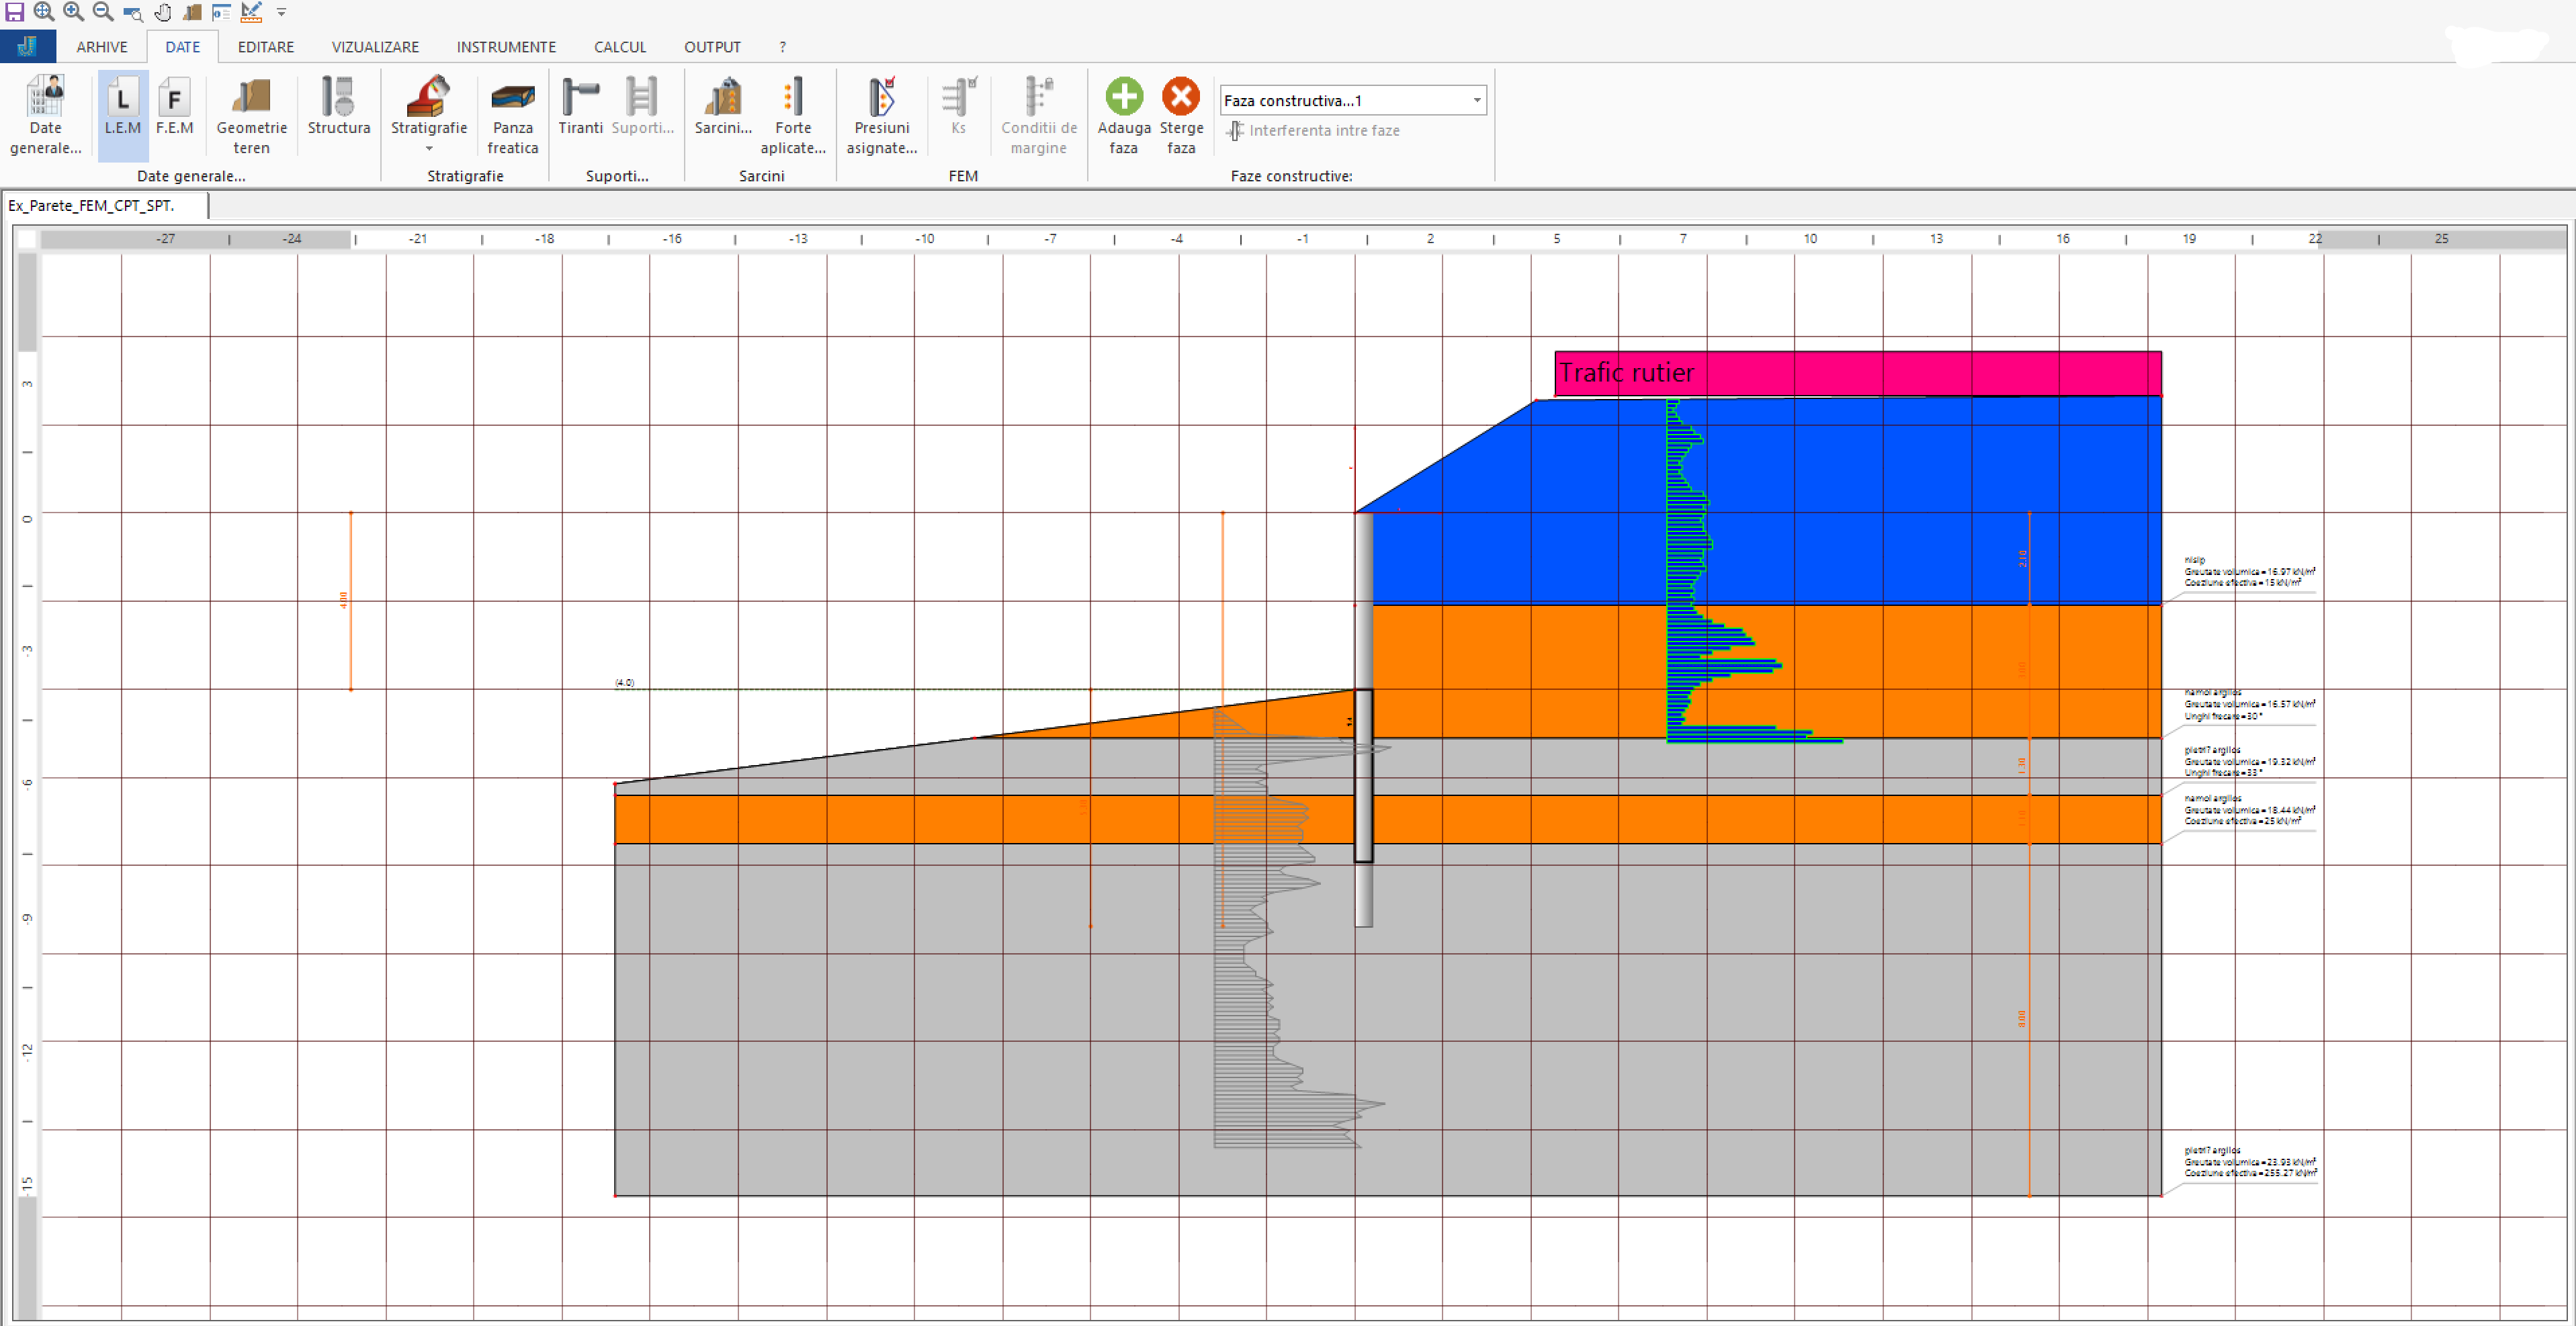
Task: Click the Save icon in quick toolbar
Action: coord(14,12)
